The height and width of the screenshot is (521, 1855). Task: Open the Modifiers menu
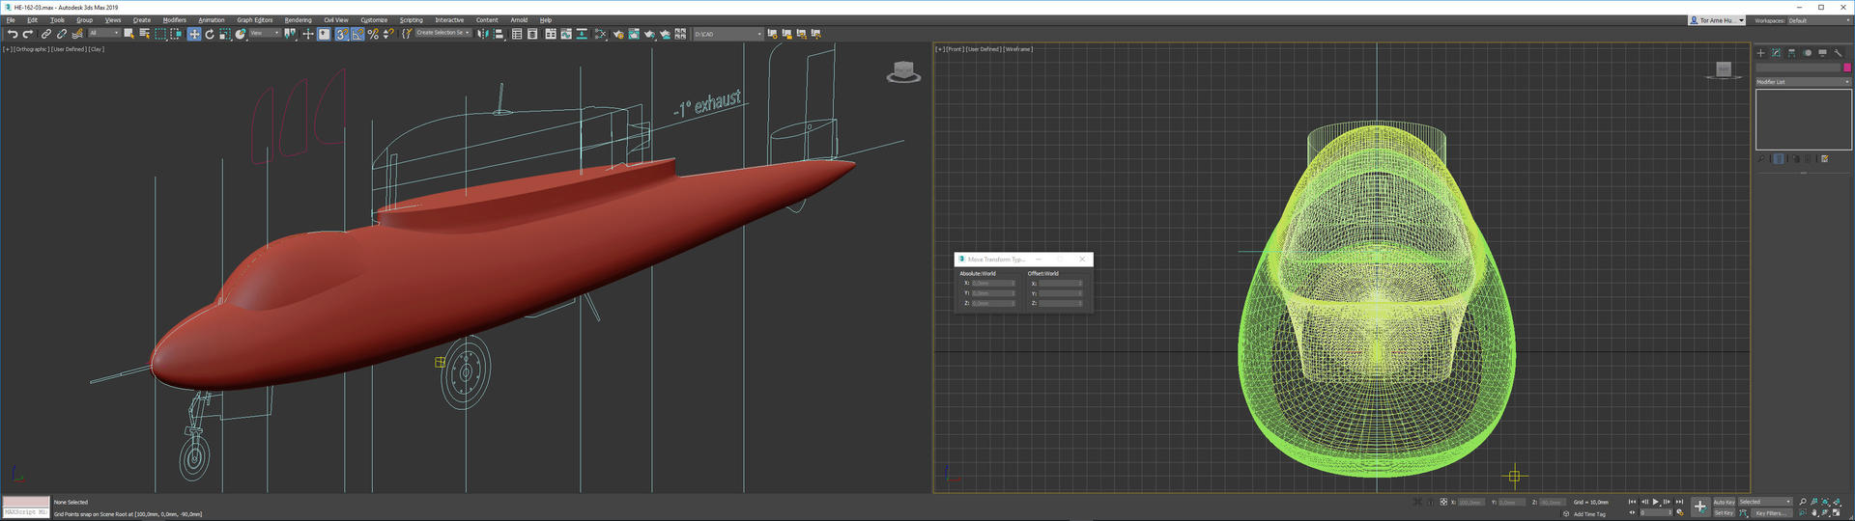point(174,19)
